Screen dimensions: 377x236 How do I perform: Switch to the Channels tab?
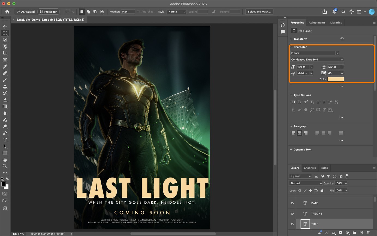pyautogui.click(x=310, y=168)
